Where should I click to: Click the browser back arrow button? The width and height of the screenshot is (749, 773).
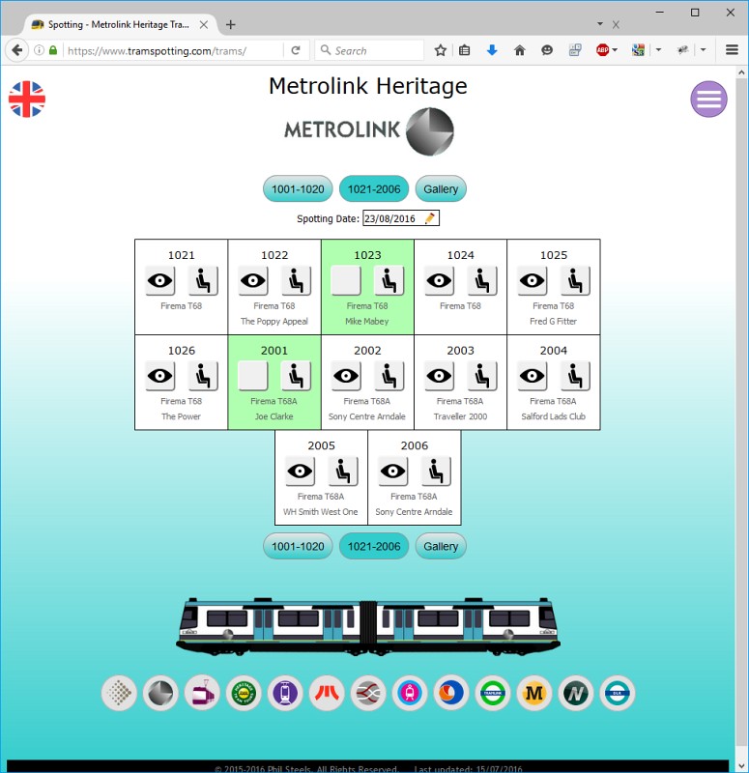(17, 50)
